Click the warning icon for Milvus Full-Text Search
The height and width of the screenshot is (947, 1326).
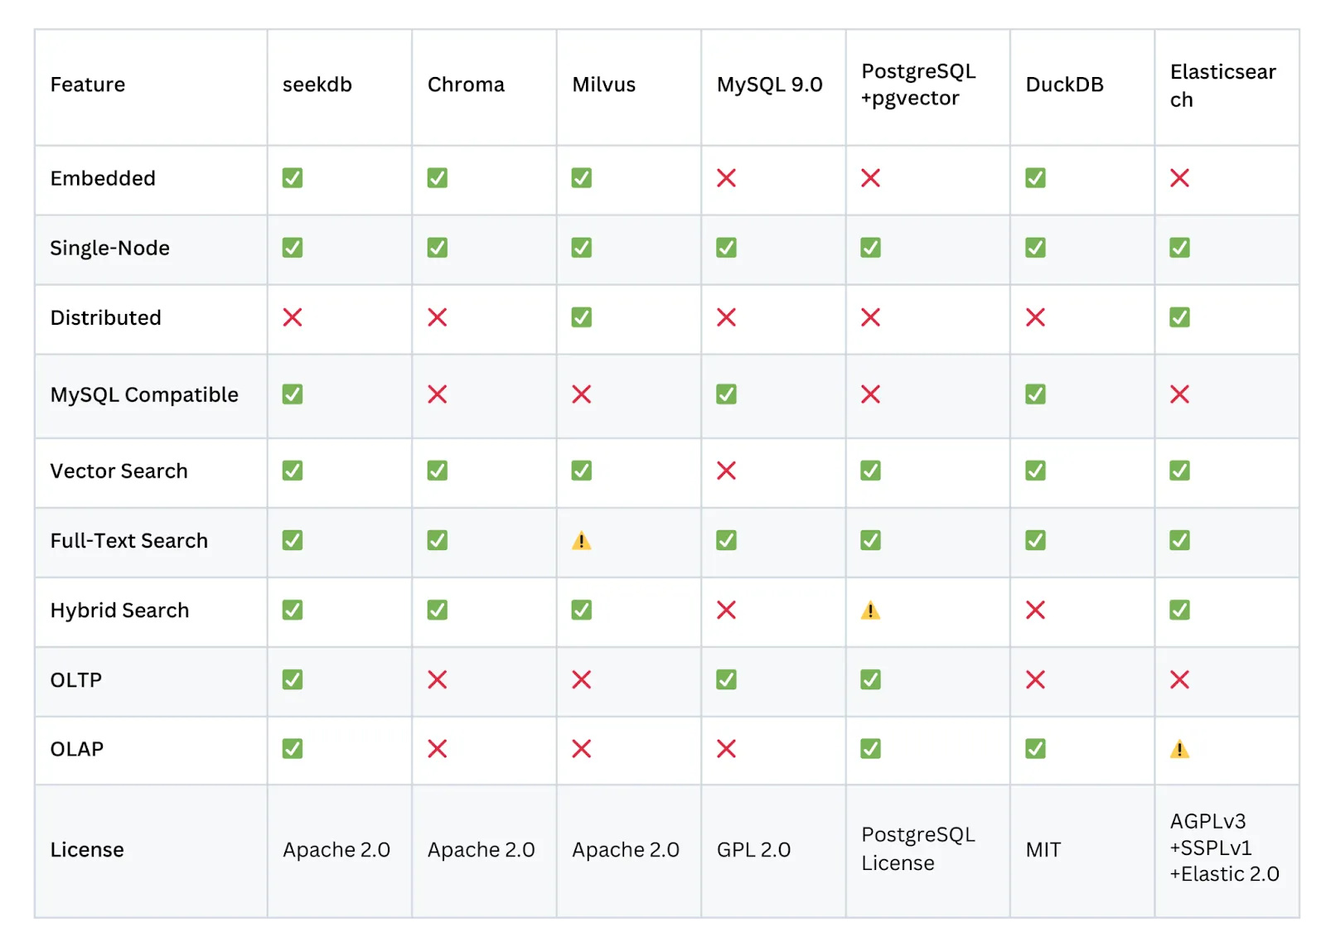pyautogui.click(x=582, y=541)
